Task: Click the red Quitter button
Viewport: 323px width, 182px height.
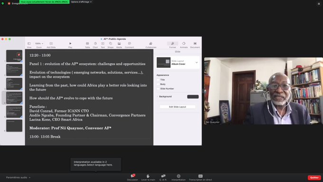Action: [314, 177]
